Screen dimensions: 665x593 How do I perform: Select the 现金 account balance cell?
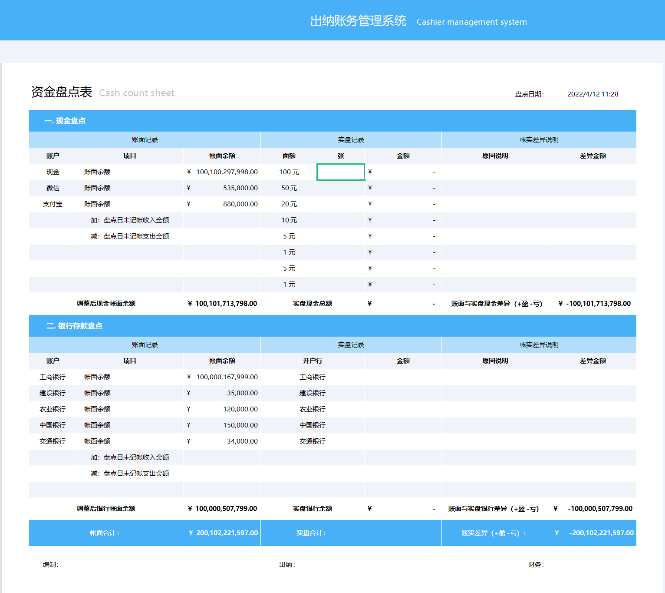pos(222,172)
